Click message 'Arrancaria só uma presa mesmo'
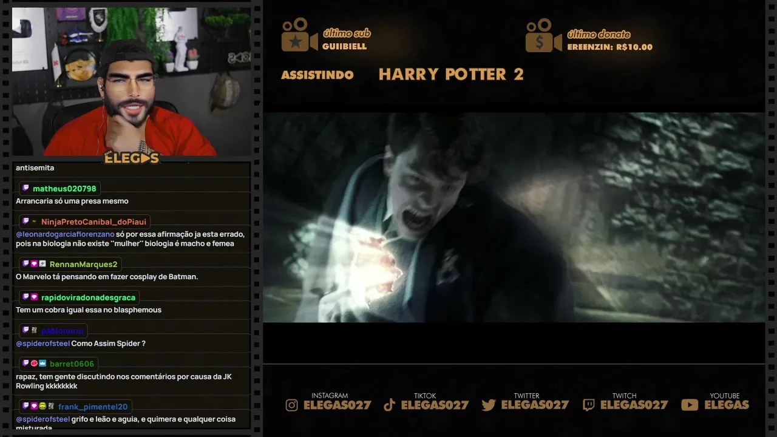Image resolution: width=777 pixels, height=437 pixels. [72, 201]
